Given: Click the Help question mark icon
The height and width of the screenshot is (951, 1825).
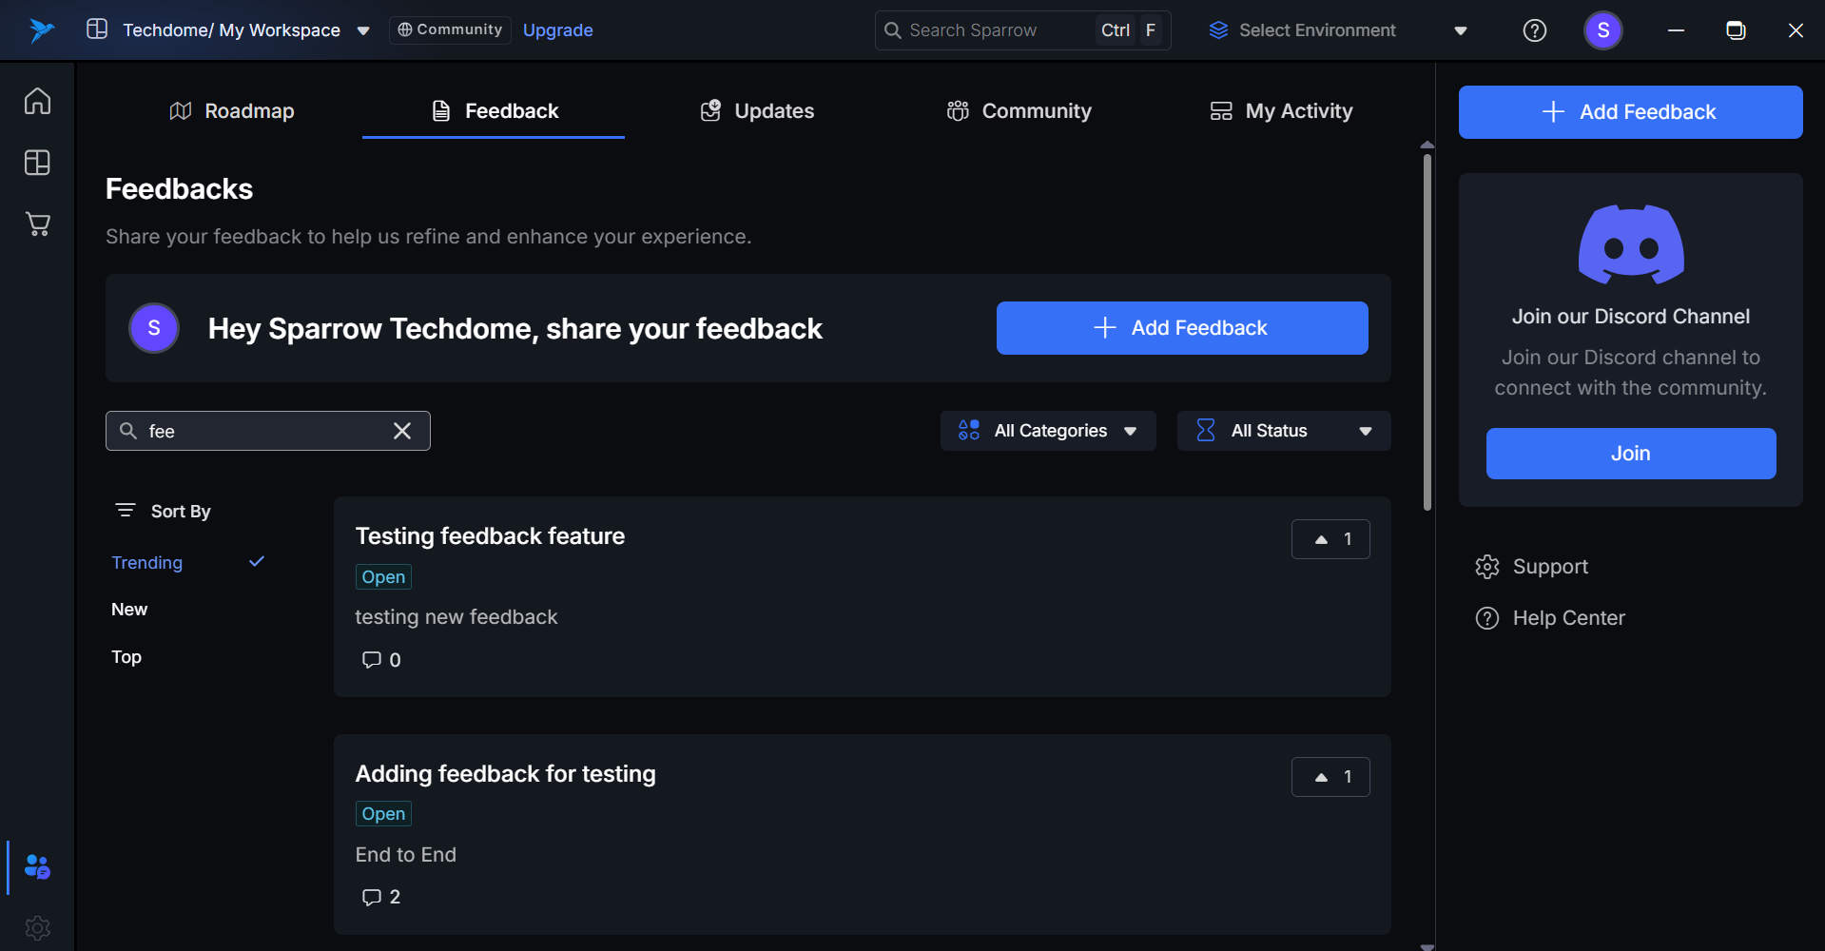Looking at the screenshot, I should [x=1534, y=30].
